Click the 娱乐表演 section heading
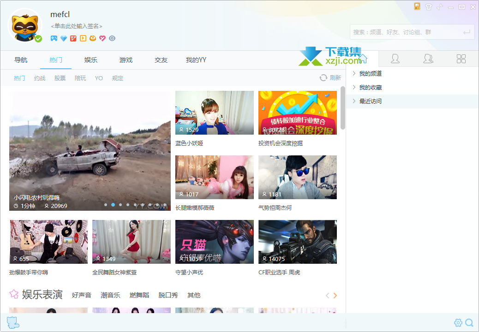479x332 pixels. coord(42,295)
